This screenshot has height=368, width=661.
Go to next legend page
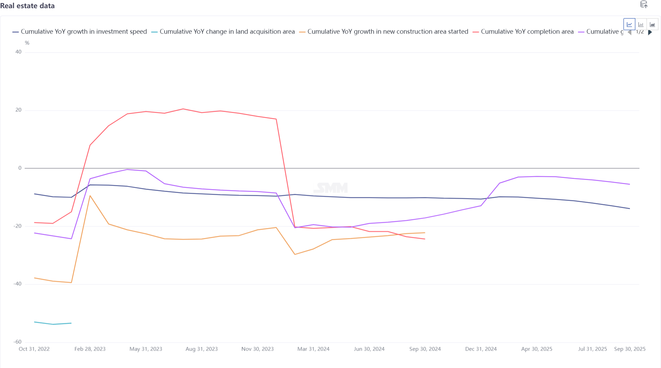coord(650,32)
